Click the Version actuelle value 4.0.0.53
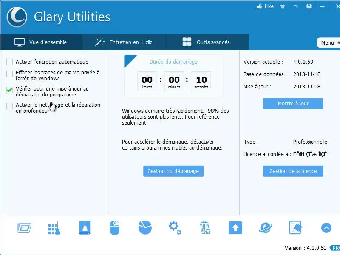 [303, 62]
